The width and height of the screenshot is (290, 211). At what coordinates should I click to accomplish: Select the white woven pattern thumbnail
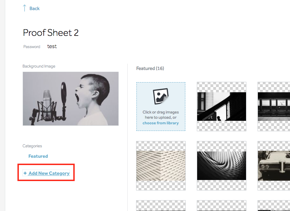(x=161, y=165)
